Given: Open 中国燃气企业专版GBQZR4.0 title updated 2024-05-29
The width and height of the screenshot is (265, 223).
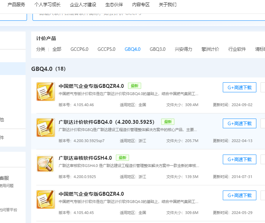Looking at the screenshot, I should 91,194.
